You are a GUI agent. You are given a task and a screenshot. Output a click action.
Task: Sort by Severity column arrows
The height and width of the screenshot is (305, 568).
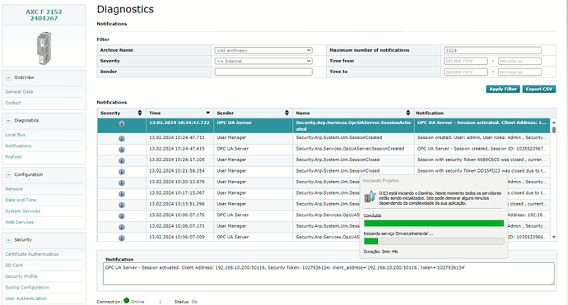140,113
